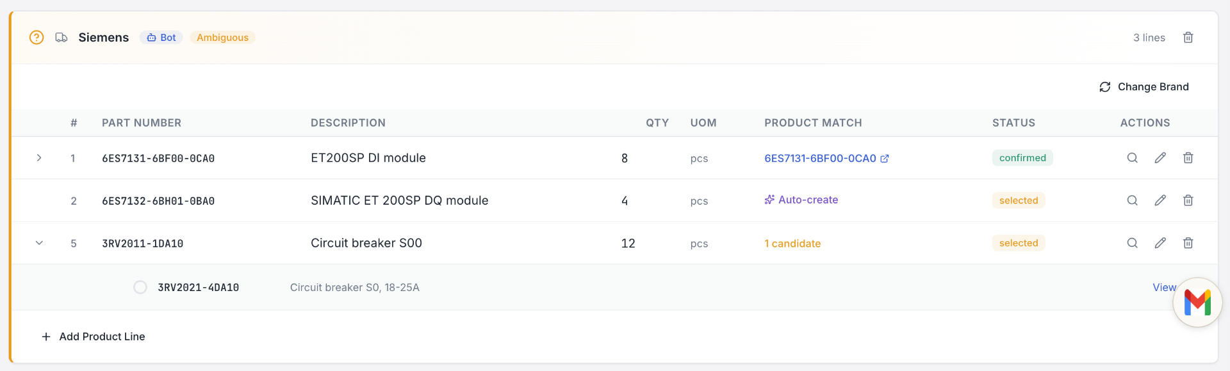Edit the Circuit breaker S00 line

point(1160,243)
